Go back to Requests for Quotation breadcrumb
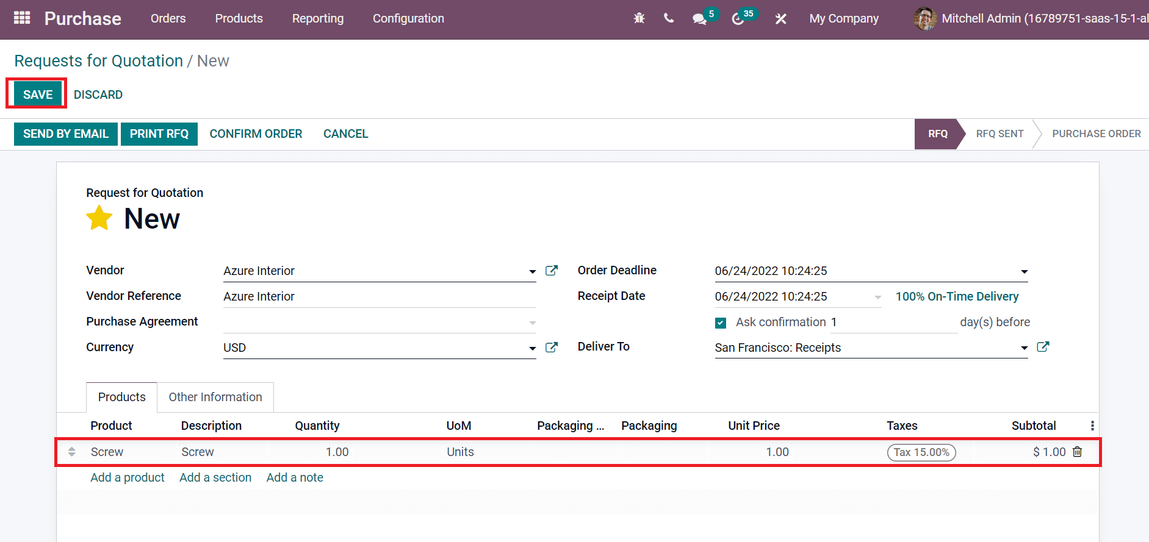Image resolution: width=1149 pixels, height=542 pixels. coord(99,61)
